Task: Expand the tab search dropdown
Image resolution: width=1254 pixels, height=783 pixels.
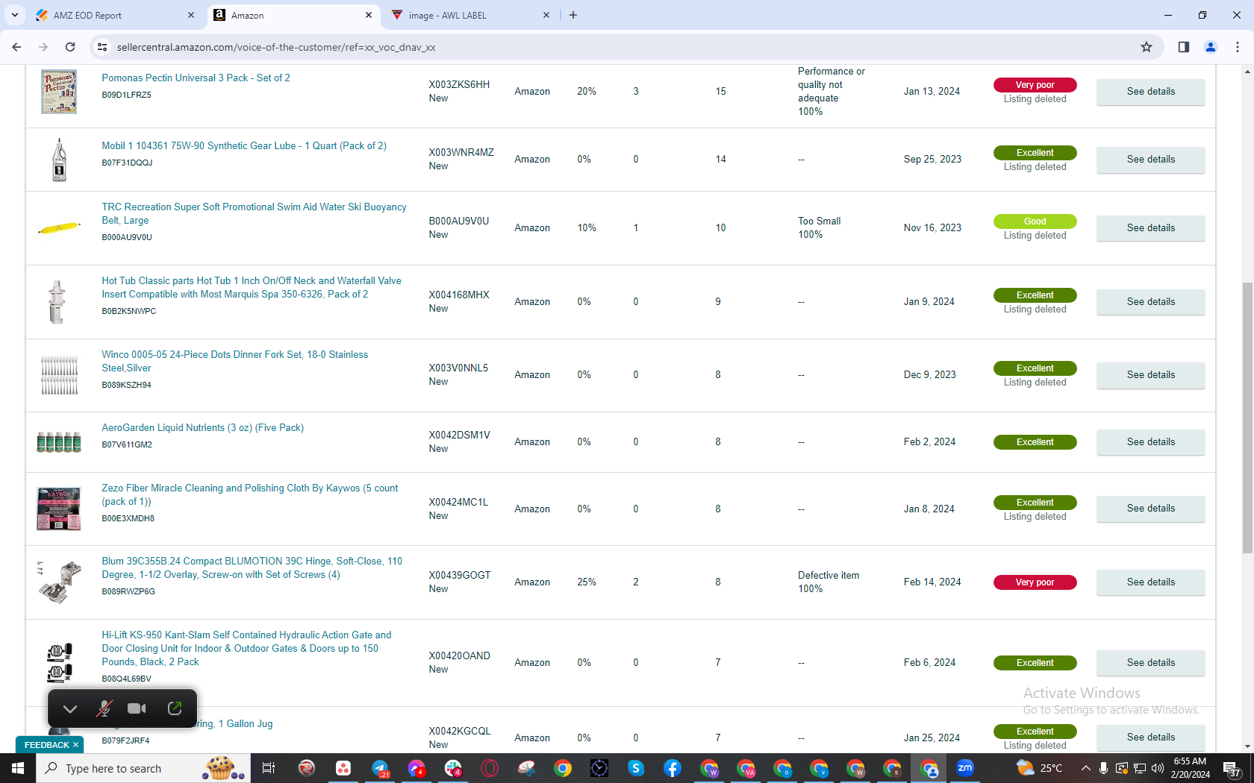Action: (x=15, y=15)
